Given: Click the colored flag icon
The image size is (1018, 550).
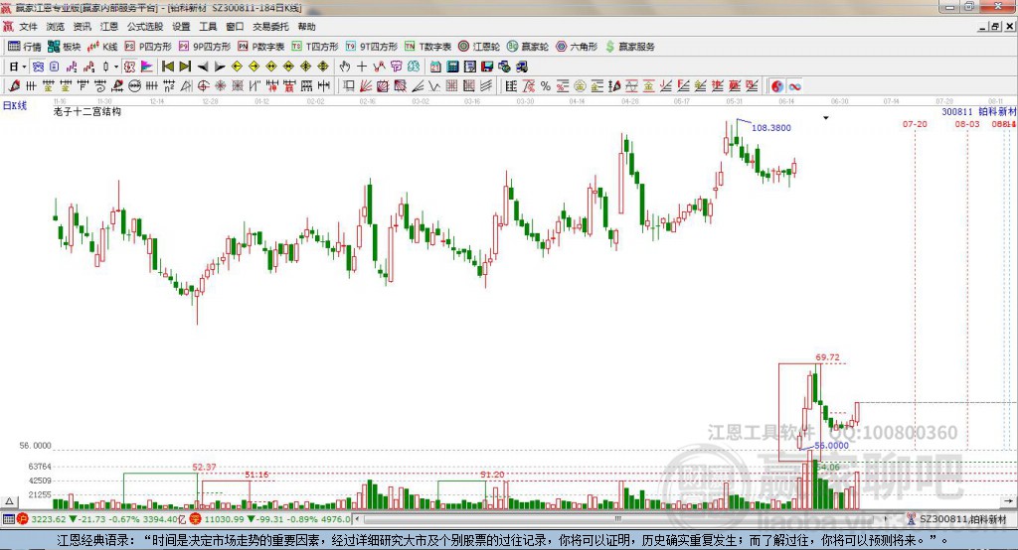Looking at the screenshot, I should coord(147,67).
